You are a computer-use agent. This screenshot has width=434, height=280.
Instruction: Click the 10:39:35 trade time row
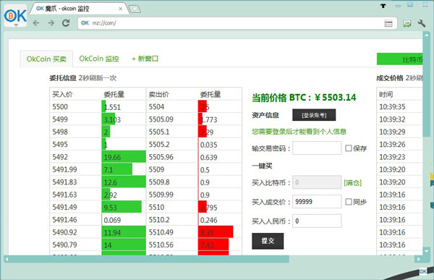click(399, 106)
